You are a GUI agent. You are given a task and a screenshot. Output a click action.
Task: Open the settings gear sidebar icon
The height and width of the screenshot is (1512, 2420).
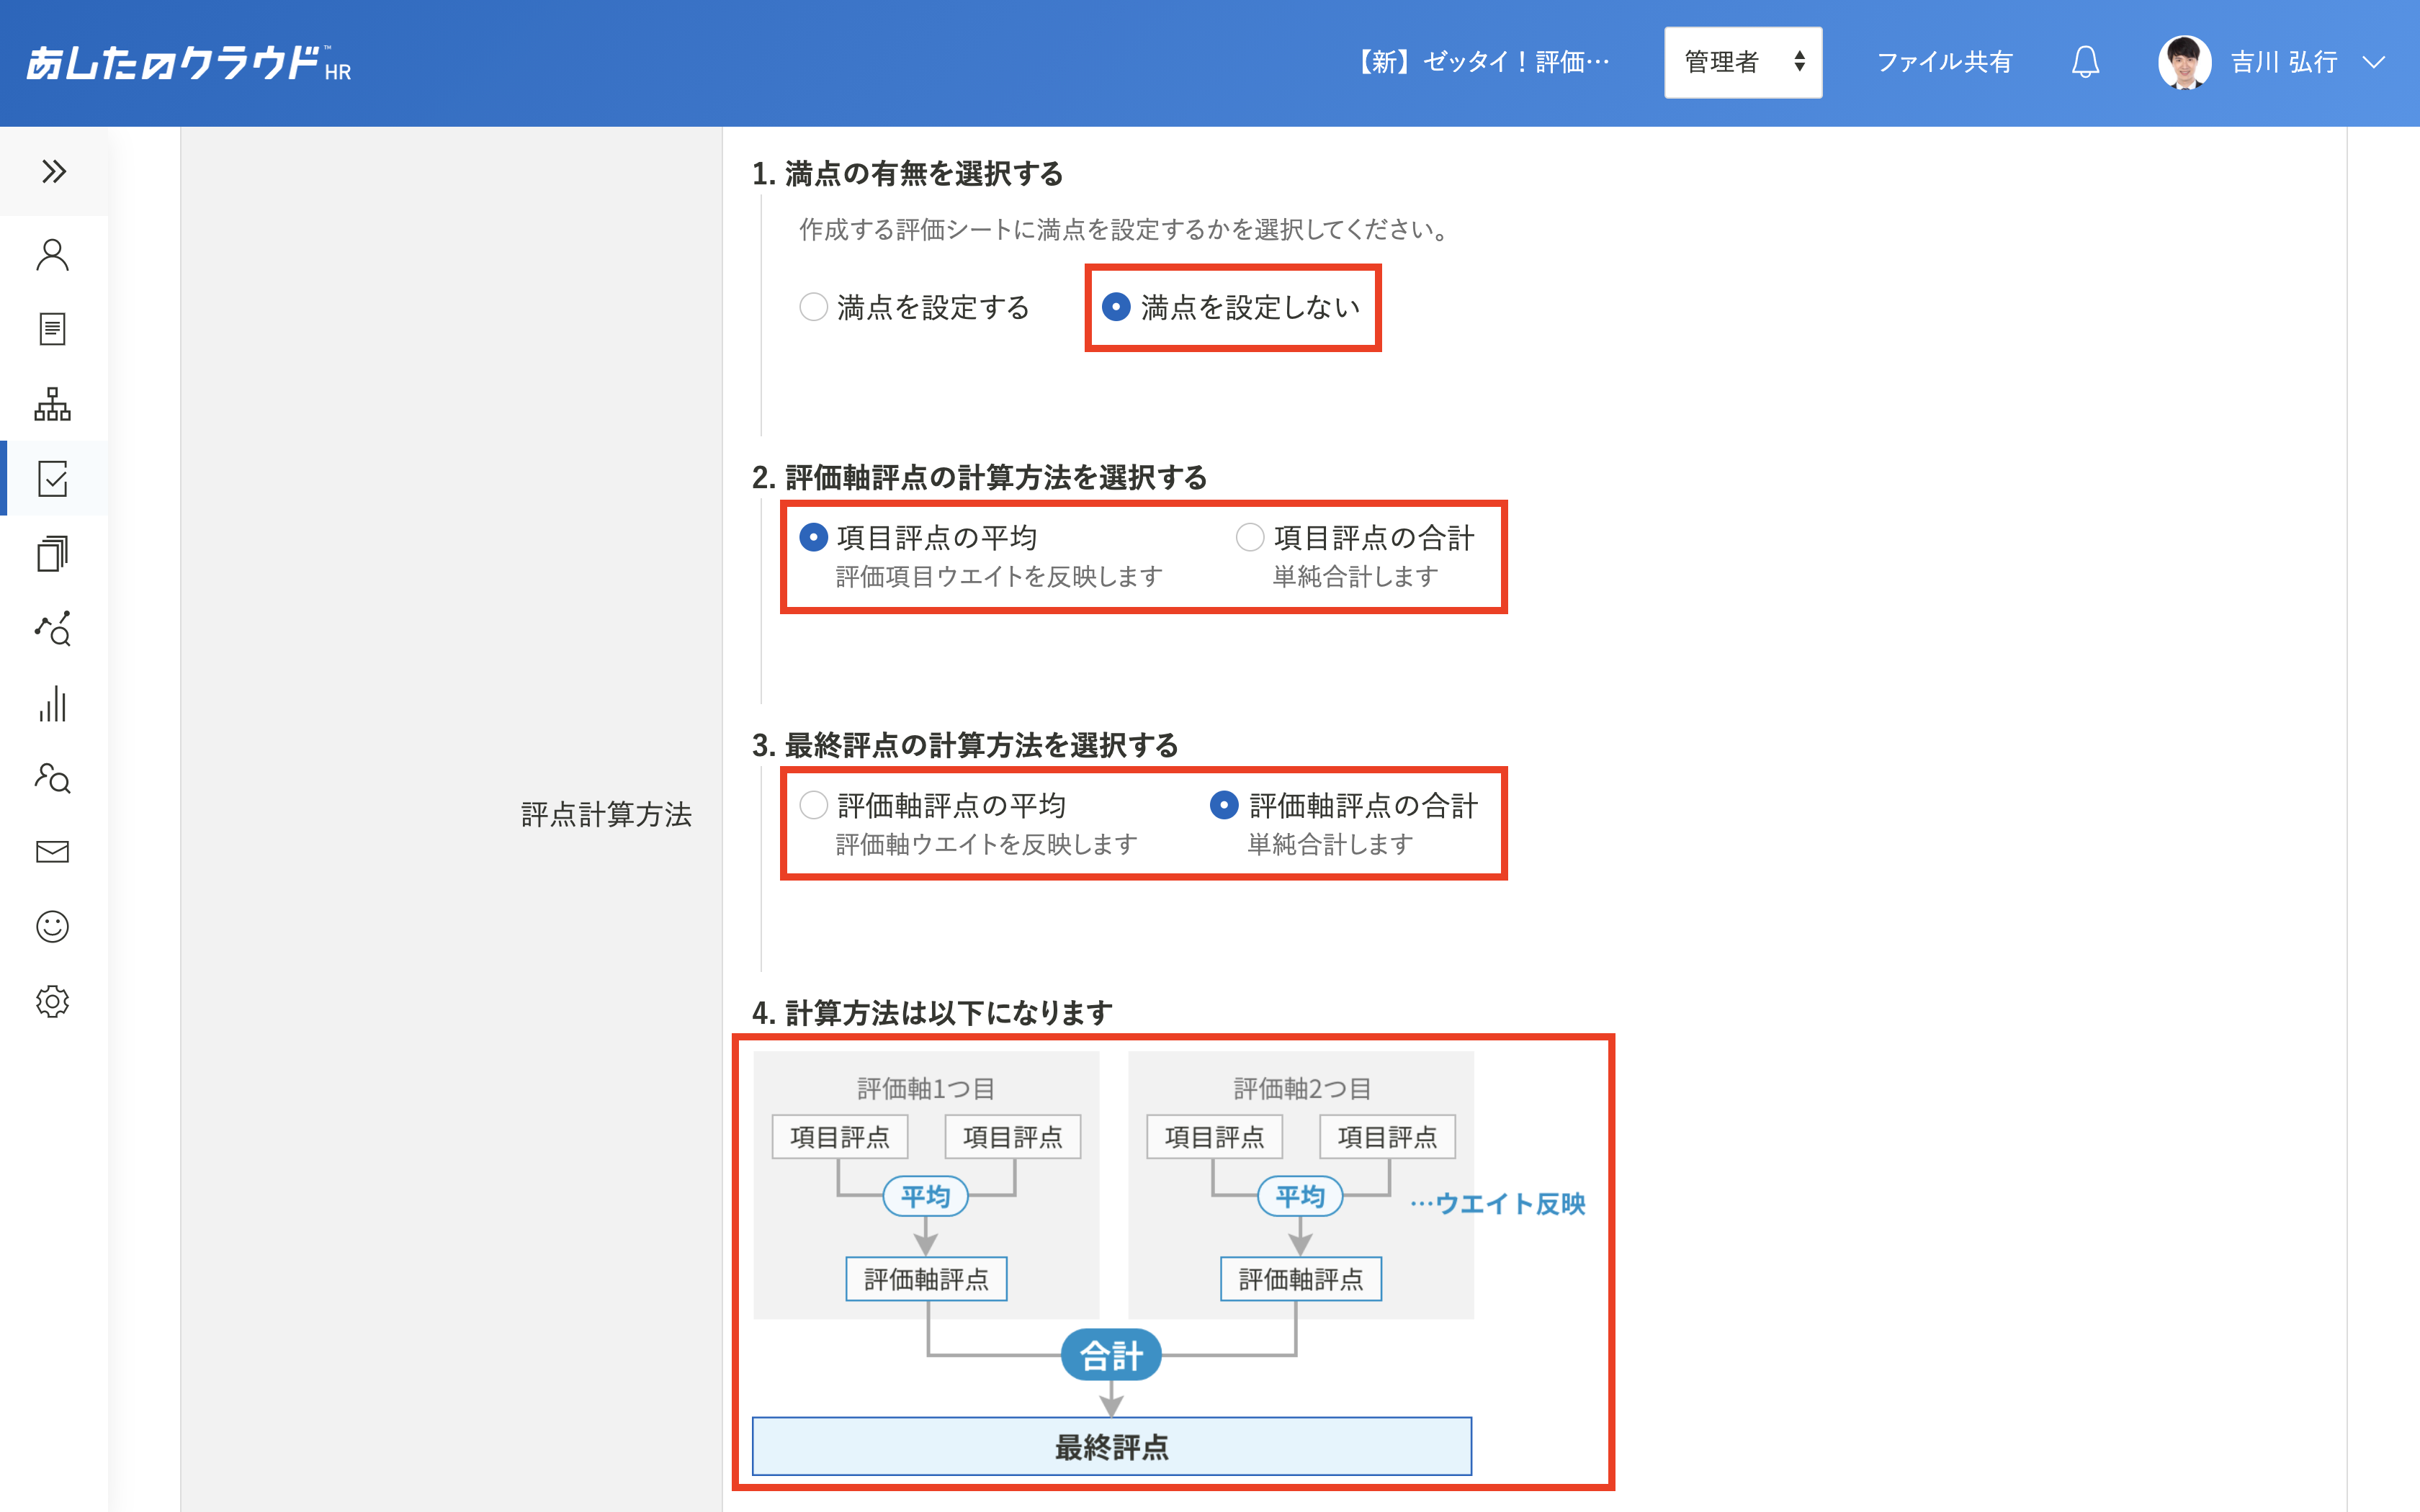pyautogui.click(x=53, y=1001)
